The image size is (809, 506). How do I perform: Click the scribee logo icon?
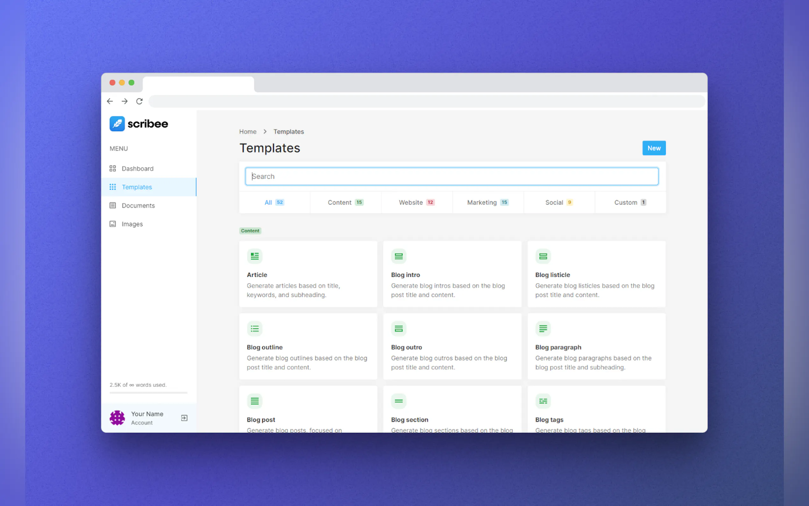point(117,124)
